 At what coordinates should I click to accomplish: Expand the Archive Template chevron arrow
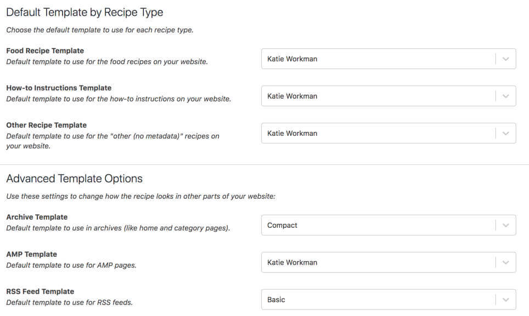point(505,225)
